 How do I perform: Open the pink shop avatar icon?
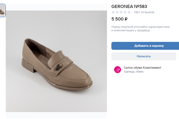tap(118, 69)
